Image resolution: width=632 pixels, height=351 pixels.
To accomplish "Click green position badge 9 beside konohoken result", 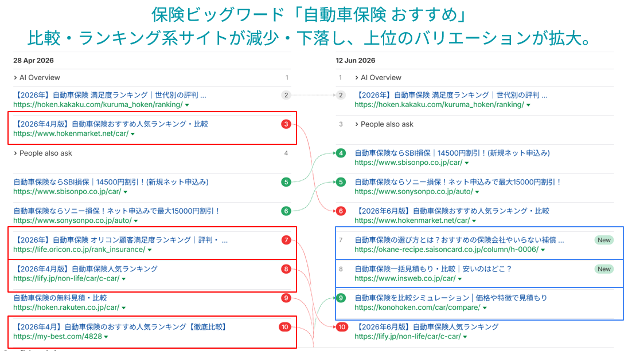I will tap(341, 298).
